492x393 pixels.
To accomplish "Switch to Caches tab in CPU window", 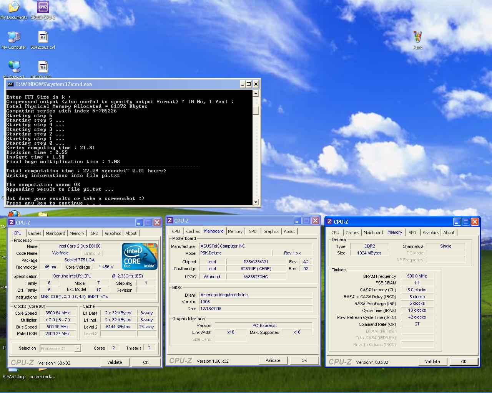I will [34, 233].
